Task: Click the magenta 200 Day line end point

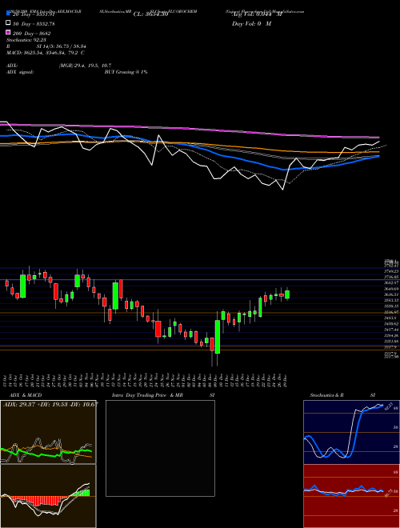Action: click(379, 138)
